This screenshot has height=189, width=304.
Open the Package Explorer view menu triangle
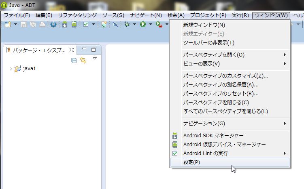(x=95, y=59)
